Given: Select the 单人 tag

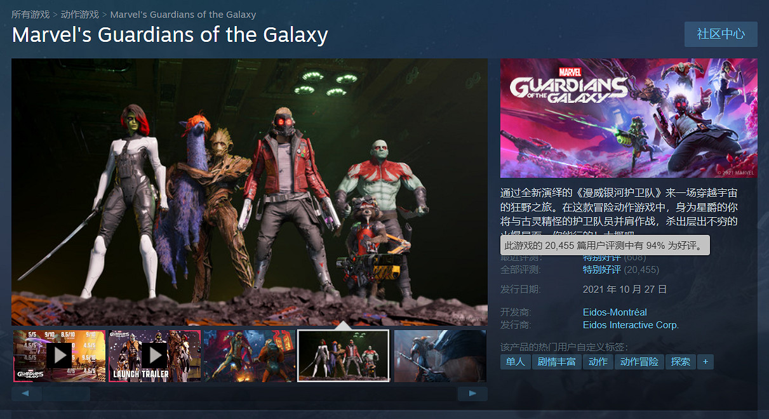Looking at the screenshot, I should 516,362.
